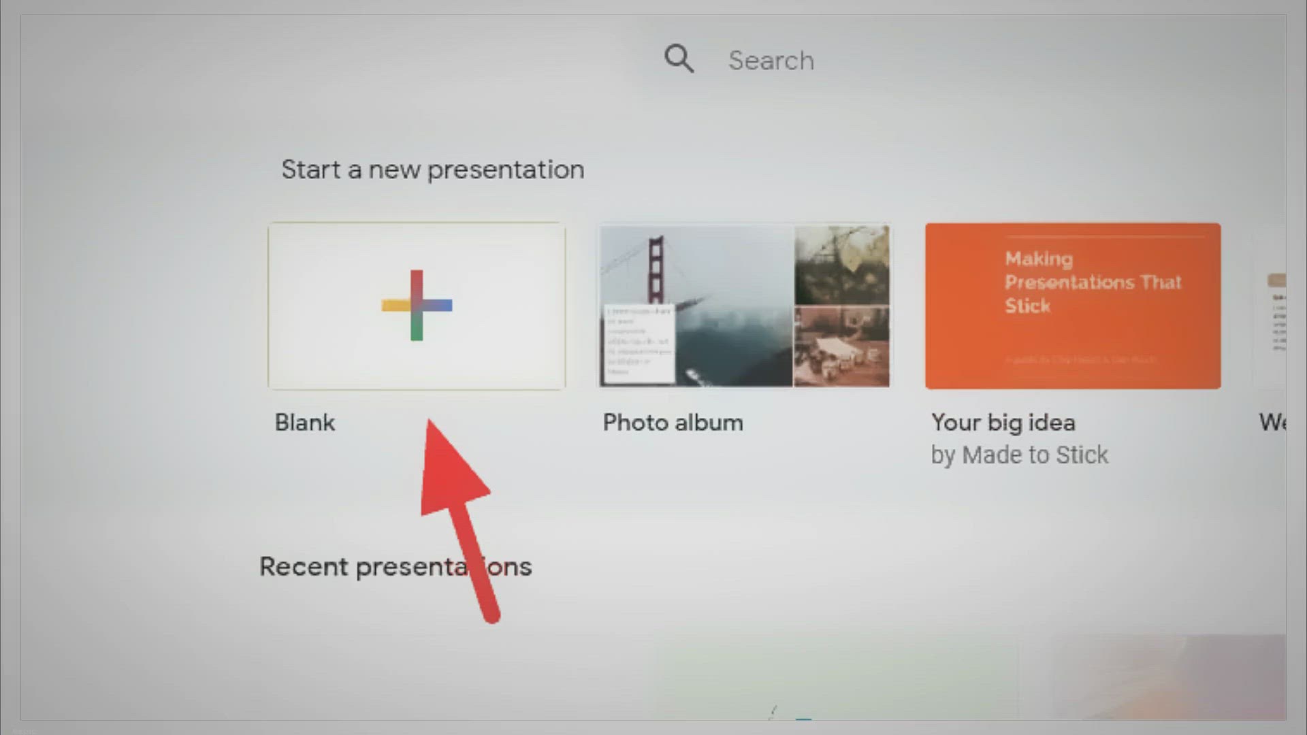Click the white text box in Photo album
This screenshot has height=735, width=1307.
coord(639,344)
